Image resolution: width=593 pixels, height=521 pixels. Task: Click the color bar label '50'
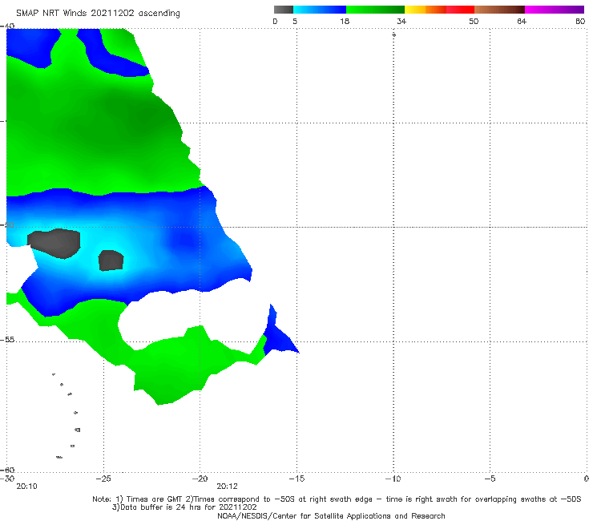474,21
